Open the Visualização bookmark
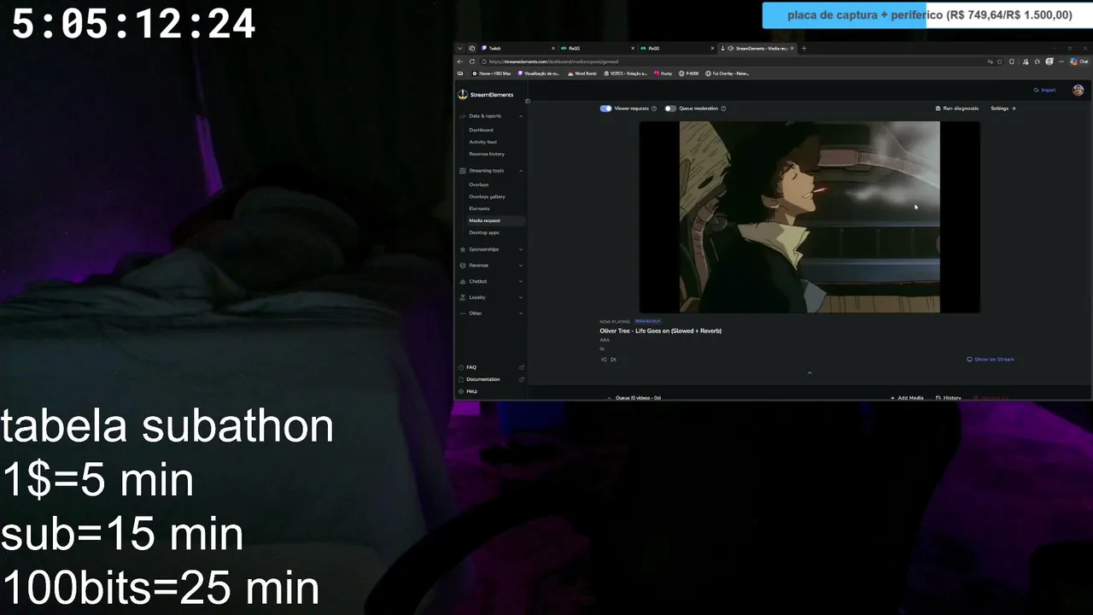 coord(539,73)
